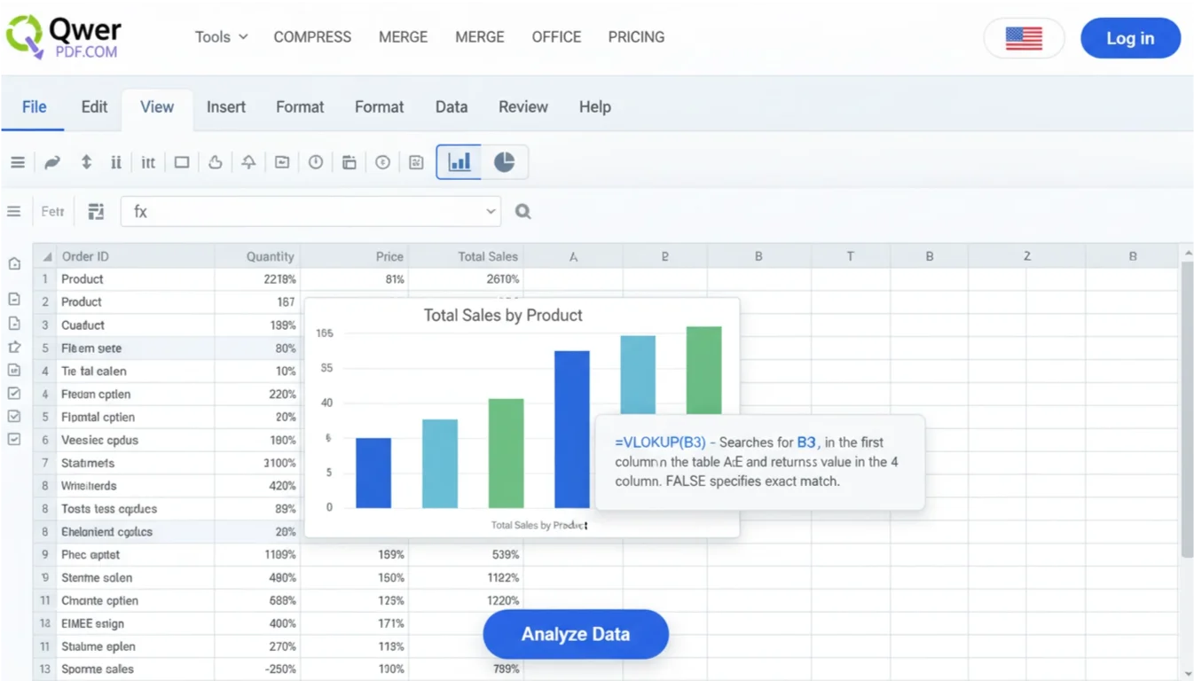The height and width of the screenshot is (681, 1194).
Task: Click the circled currency toolbar icon
Action: tap(382, 162)
